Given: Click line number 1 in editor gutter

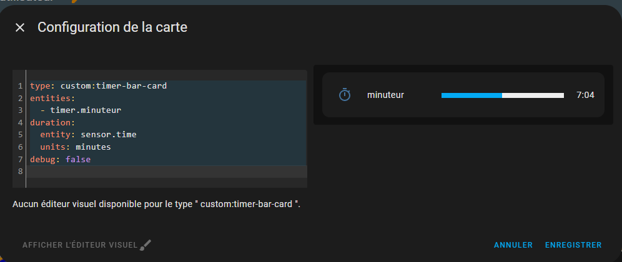Looking at the screenshot, I should click(x=21, y=86).
